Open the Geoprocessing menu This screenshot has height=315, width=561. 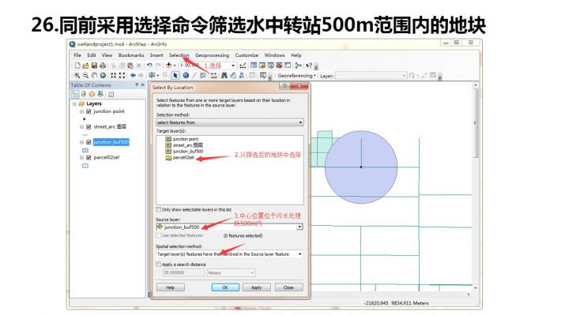pos(212,55)
